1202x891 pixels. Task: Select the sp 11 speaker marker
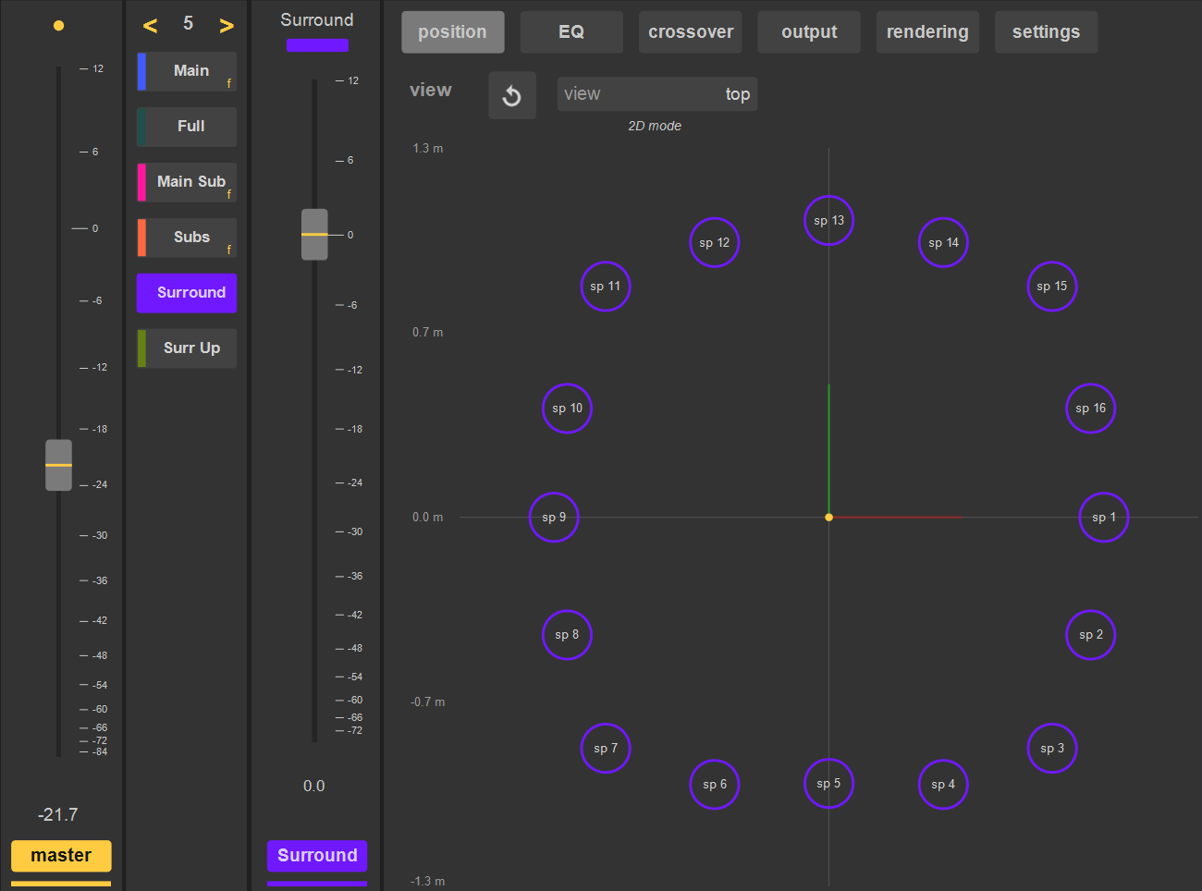(x=606, y=287)
